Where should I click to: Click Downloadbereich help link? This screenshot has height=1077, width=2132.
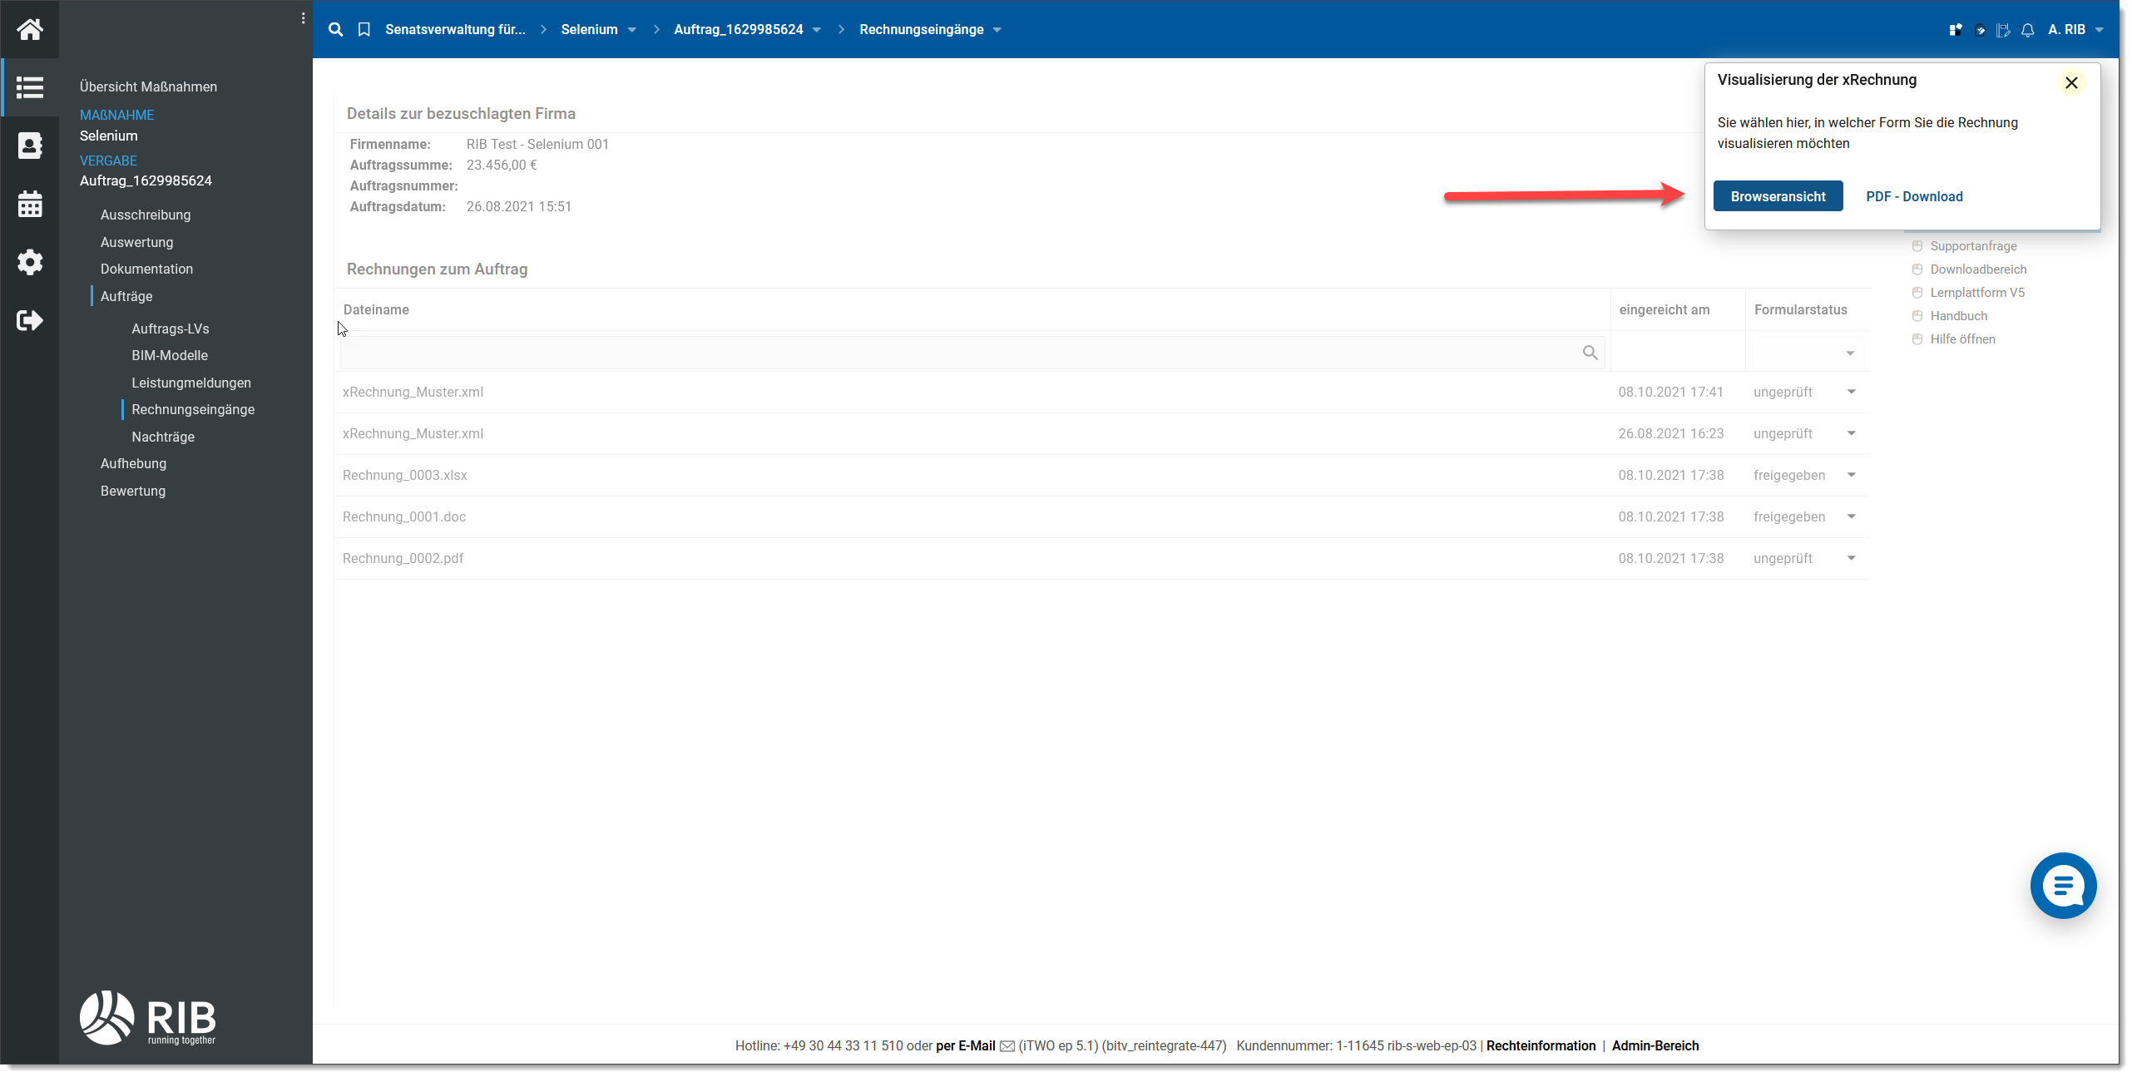tap(1978, 269)
